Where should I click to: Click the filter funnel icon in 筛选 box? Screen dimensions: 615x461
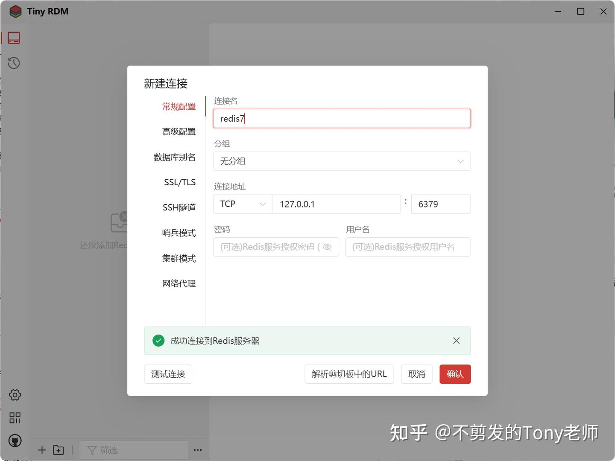click(92, 450)
